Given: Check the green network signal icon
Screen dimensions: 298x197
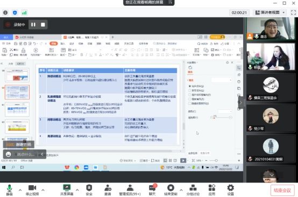Looking at the screenshot, I should pos(24,12).
